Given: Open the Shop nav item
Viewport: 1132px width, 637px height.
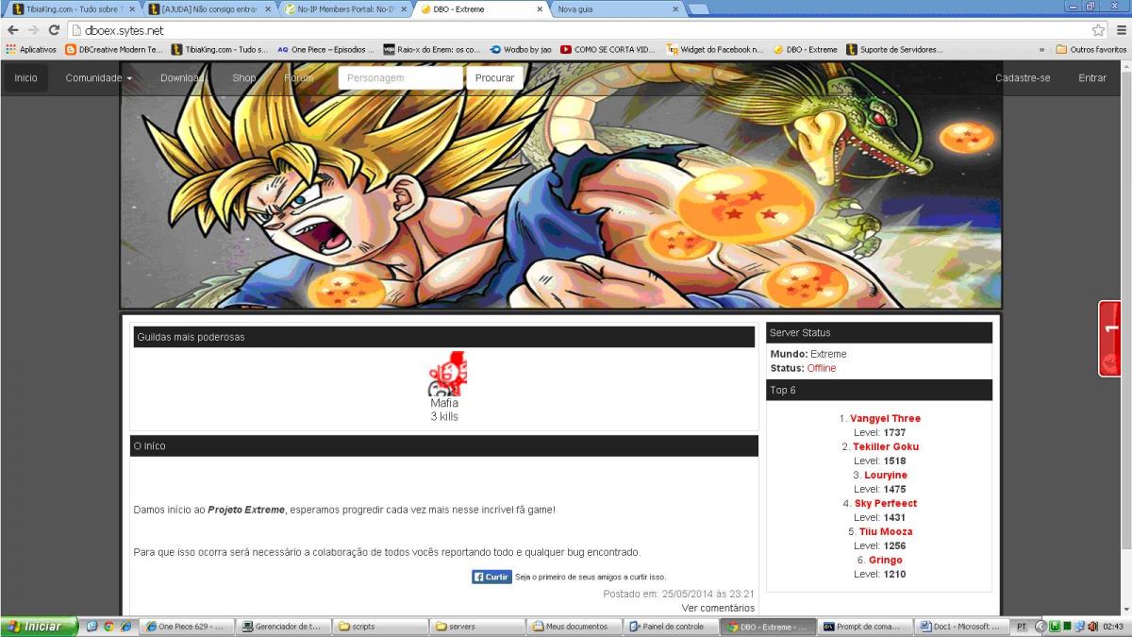Looking at the screenshot, I should click(x=244, y=77).
